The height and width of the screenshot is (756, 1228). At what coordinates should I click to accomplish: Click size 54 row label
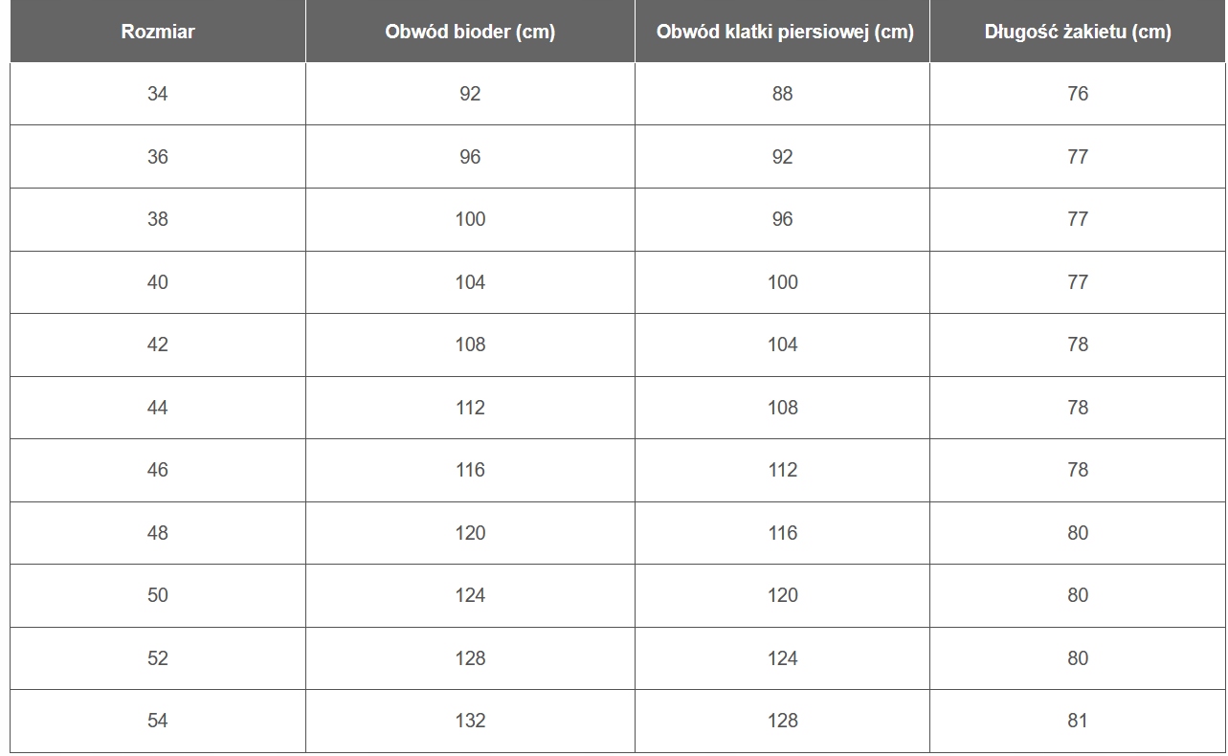pyautogui.click(x=158, y=721)
